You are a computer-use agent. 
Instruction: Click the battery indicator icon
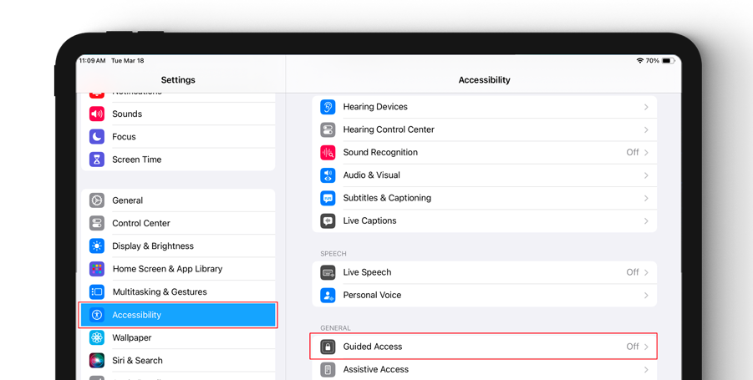tap(669, 60)
